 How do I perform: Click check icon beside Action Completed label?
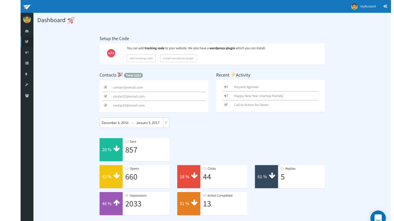(204, 196)
